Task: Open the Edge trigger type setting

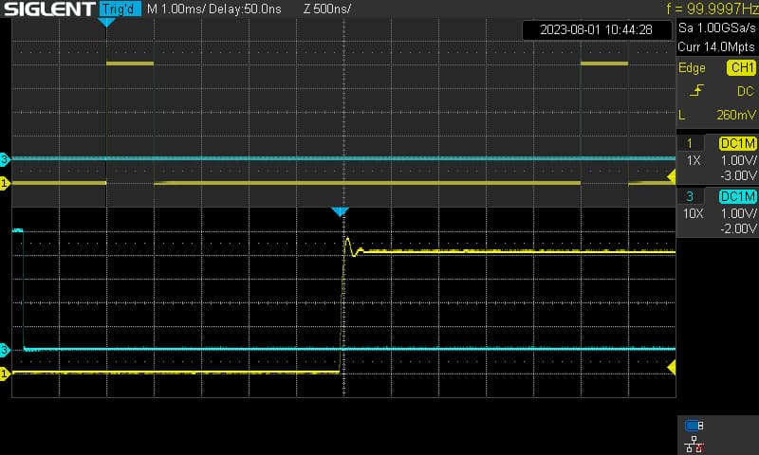Action: (x=692, y=68)
